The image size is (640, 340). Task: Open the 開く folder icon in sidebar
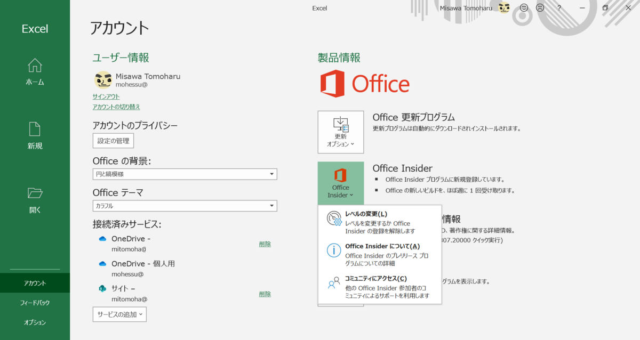35,193
